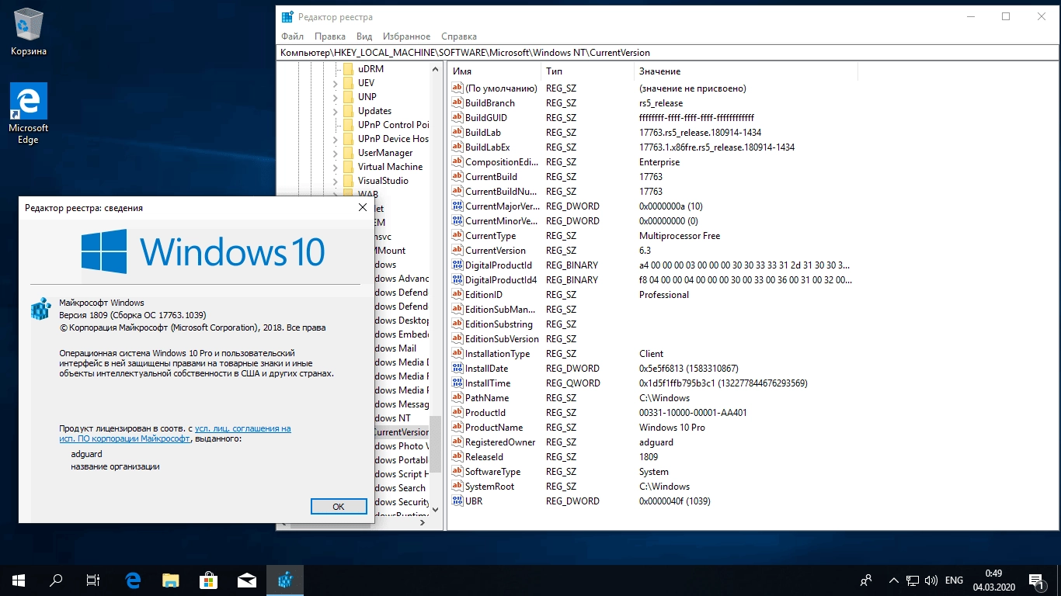Open the Правка menu
This screenshot has height=596, width=1061.
coord(330,36)
